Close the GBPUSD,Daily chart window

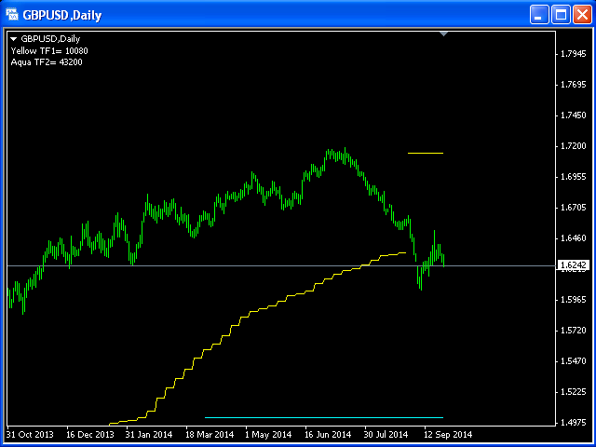581,15
